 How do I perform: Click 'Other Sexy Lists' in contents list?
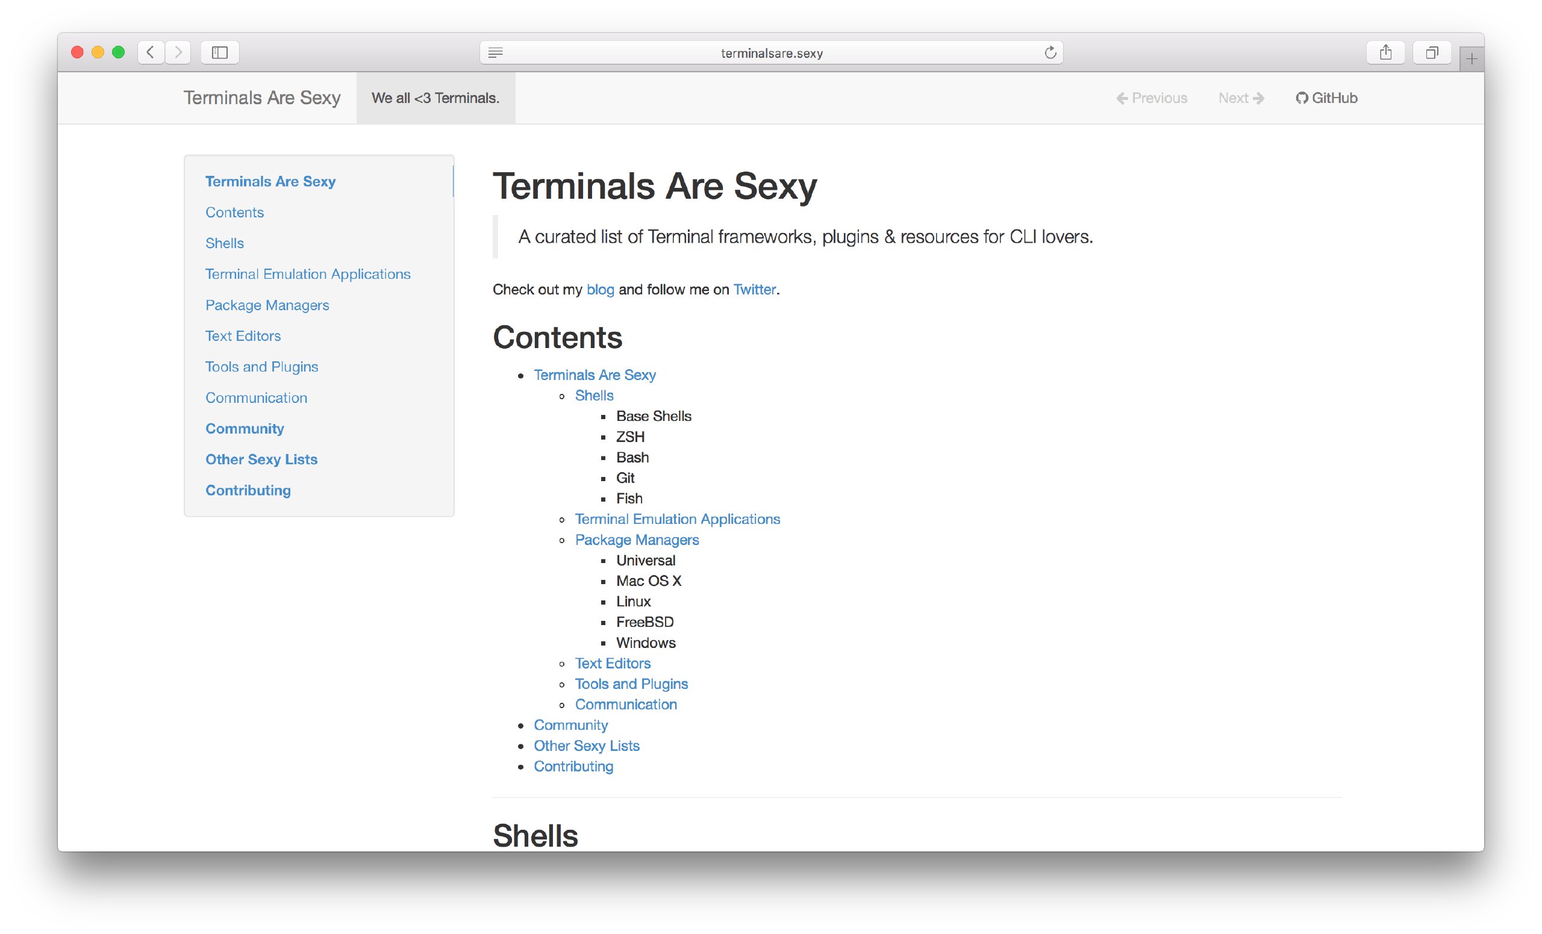(x=587, y=746)
